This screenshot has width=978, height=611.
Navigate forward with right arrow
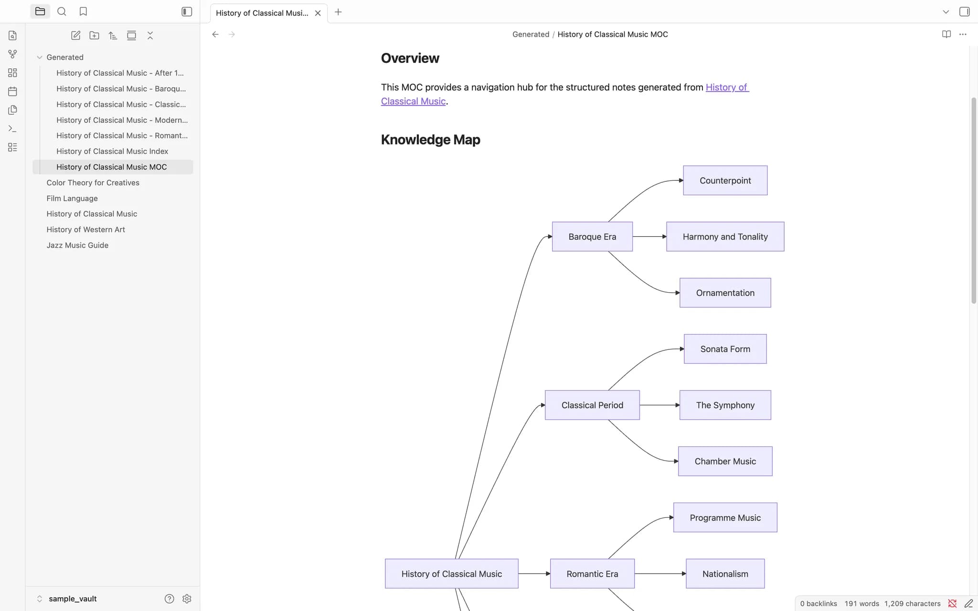(x=232, y=34)
